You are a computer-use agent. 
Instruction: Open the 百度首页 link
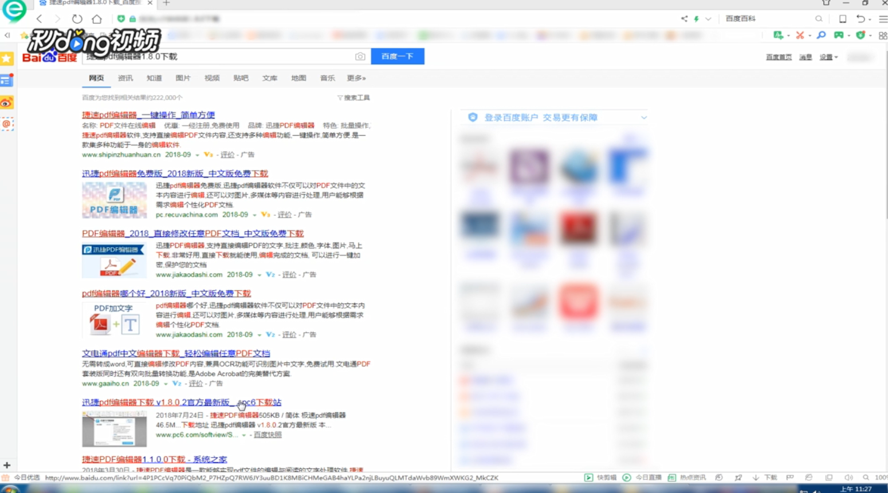779,57
